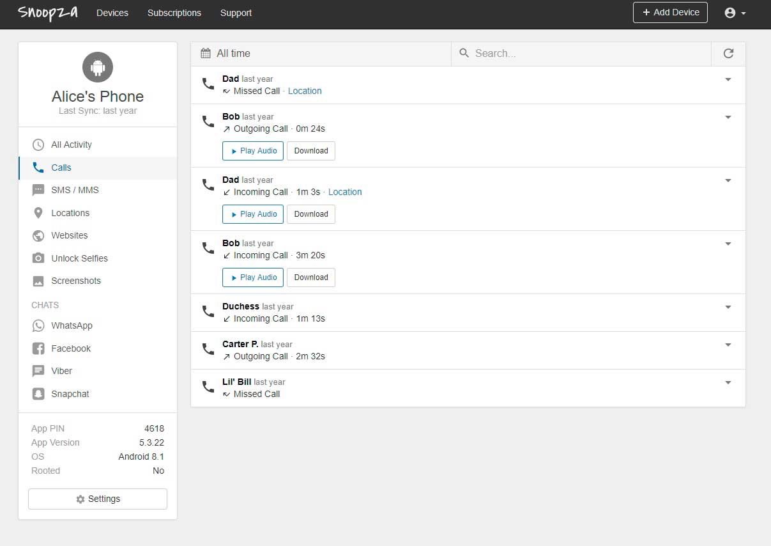Play audio for Bob's outgoing call

[x=253, y=151]
